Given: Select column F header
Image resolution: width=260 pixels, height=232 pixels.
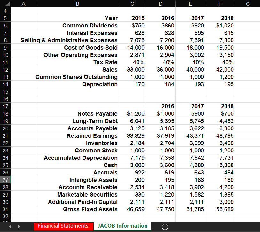Looking at the screenshot, I should click(x=220, y=4).
